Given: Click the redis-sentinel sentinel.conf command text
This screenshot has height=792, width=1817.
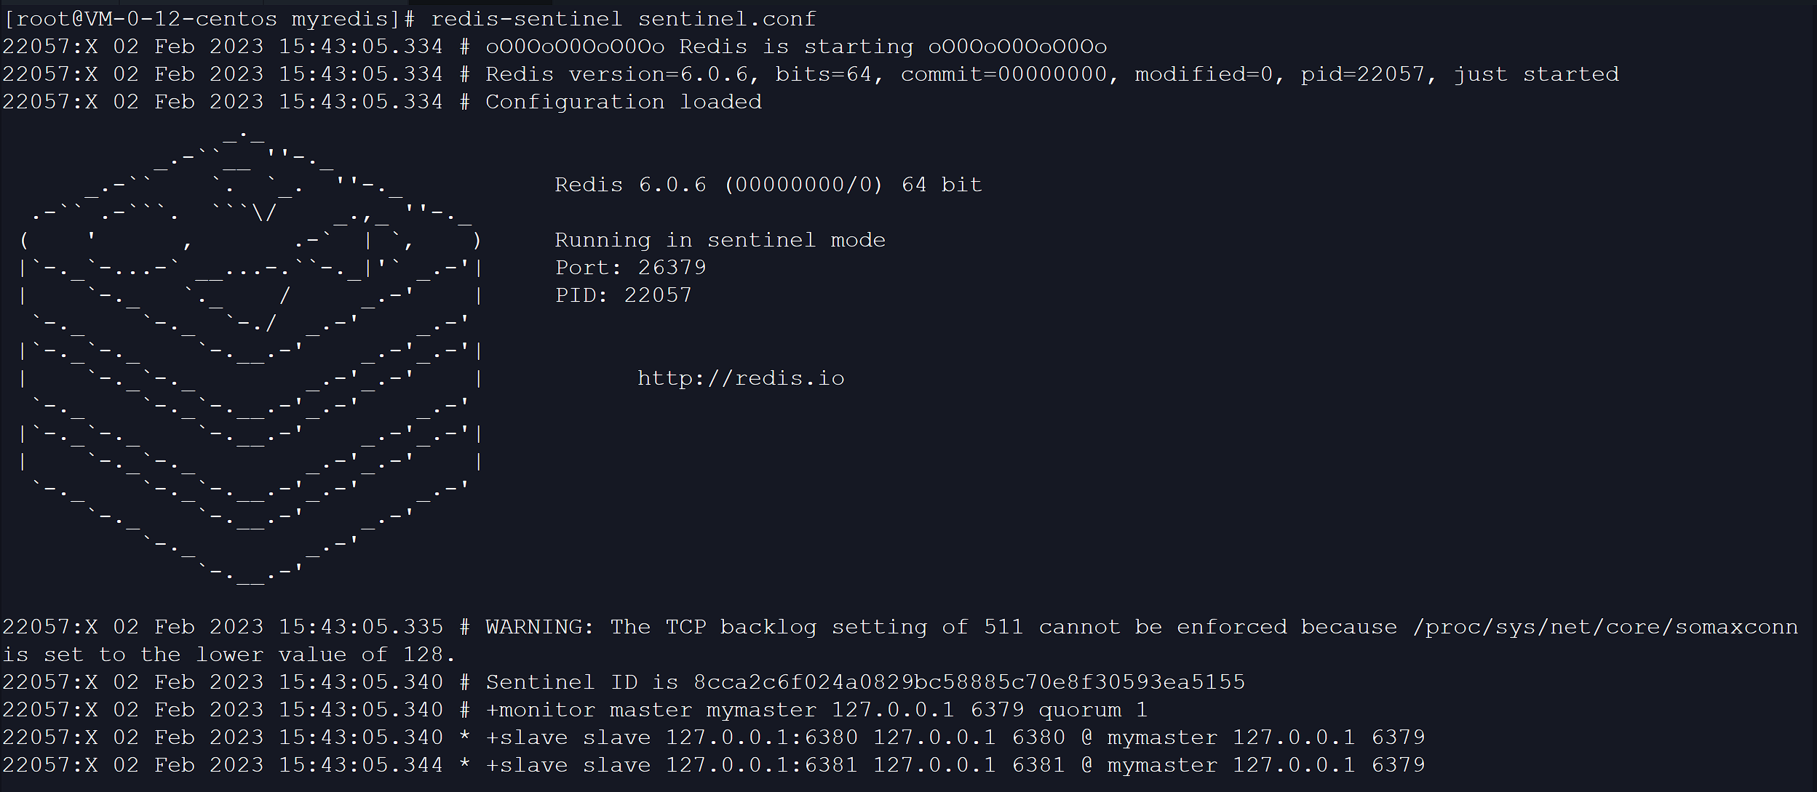Looking at the screenshot, I should [x=623, y=19].
